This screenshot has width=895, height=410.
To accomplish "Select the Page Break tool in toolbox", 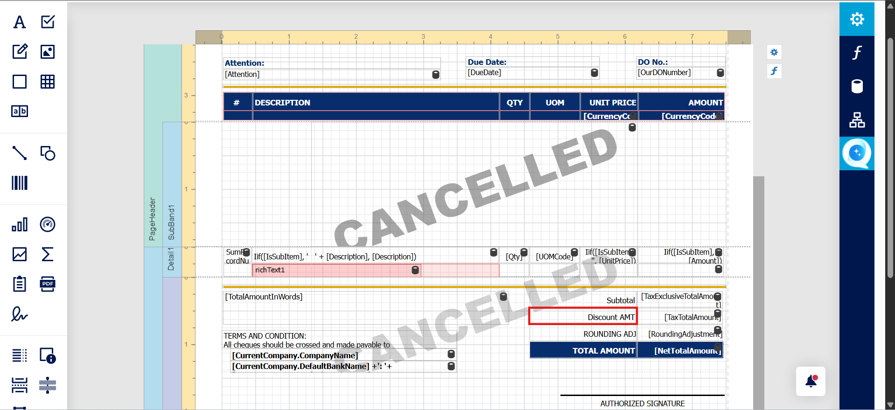I will [20, 385].
